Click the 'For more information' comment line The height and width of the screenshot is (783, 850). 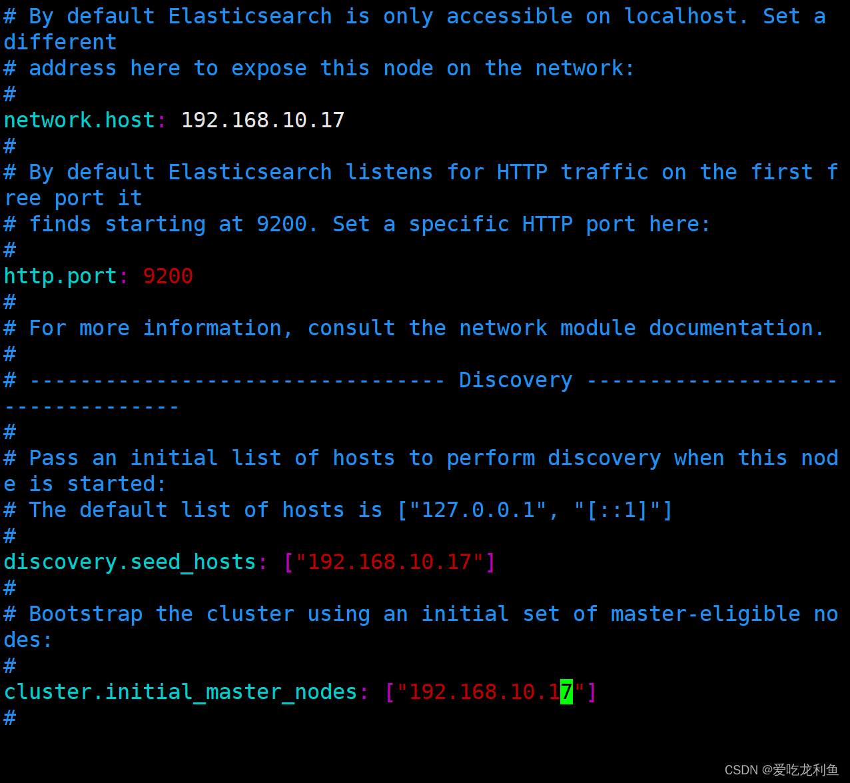click(414, 328)
